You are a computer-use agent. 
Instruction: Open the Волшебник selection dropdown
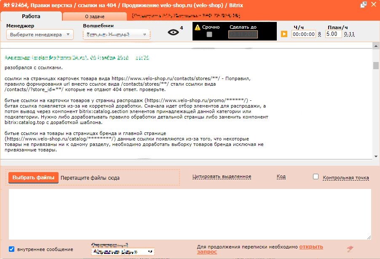coord(117,35)
